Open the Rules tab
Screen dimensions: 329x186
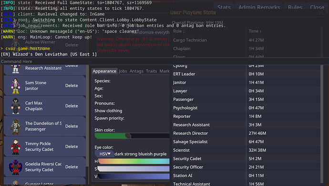[x=295, y=7]
